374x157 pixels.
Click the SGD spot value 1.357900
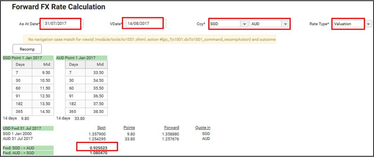[x=97, y=134]
